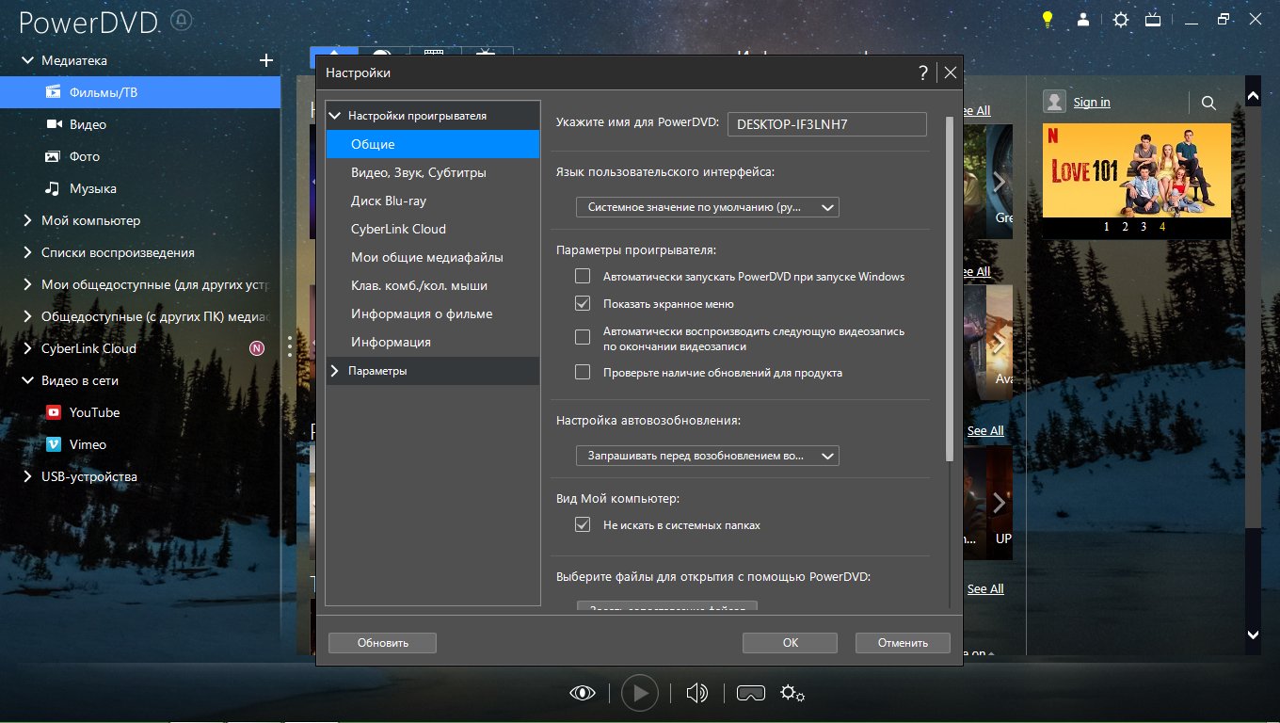Screen dimensions: 1280x723
Task: Click the Sign in link
Action: (1092, 102)
